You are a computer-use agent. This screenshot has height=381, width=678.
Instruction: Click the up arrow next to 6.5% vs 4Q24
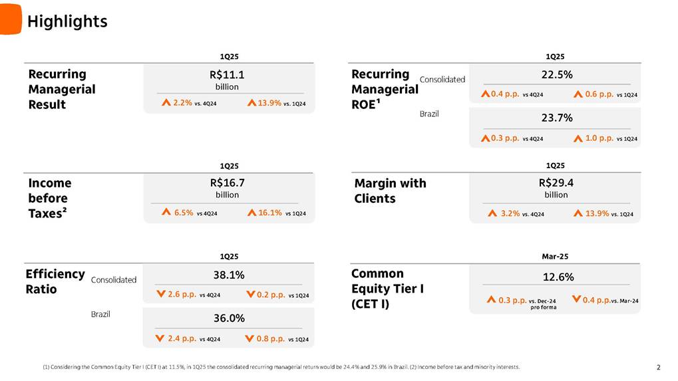(166, 213)
